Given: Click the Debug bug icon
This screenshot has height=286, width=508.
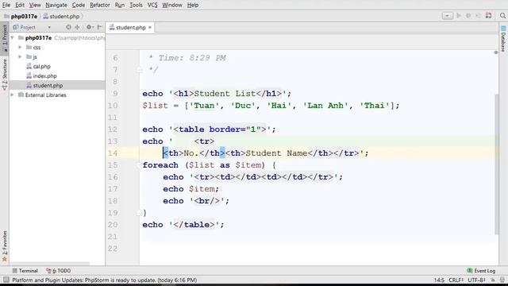Looking at the screenshot, I should (x=468, y=16).
